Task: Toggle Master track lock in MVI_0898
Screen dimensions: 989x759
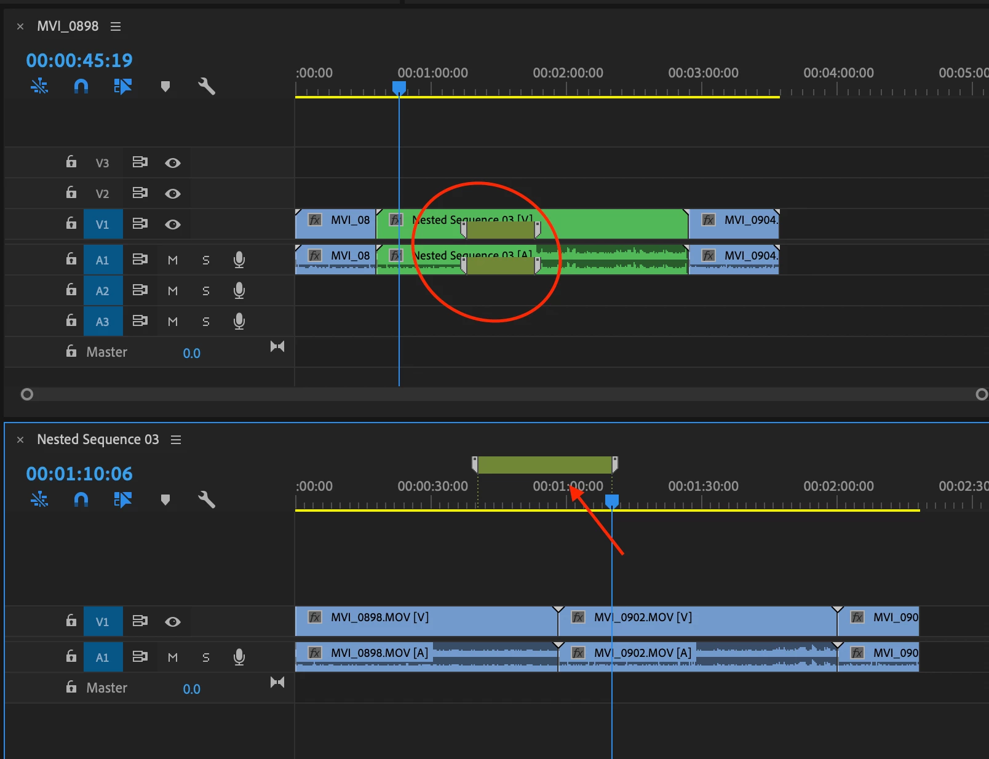Action: (x=71, y=351)
